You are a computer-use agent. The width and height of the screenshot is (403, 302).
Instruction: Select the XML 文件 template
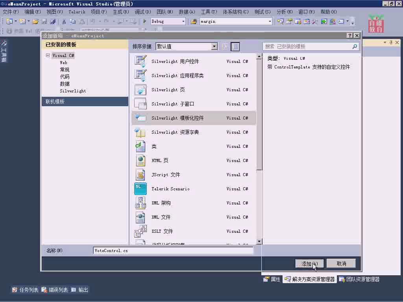point(194,217)
